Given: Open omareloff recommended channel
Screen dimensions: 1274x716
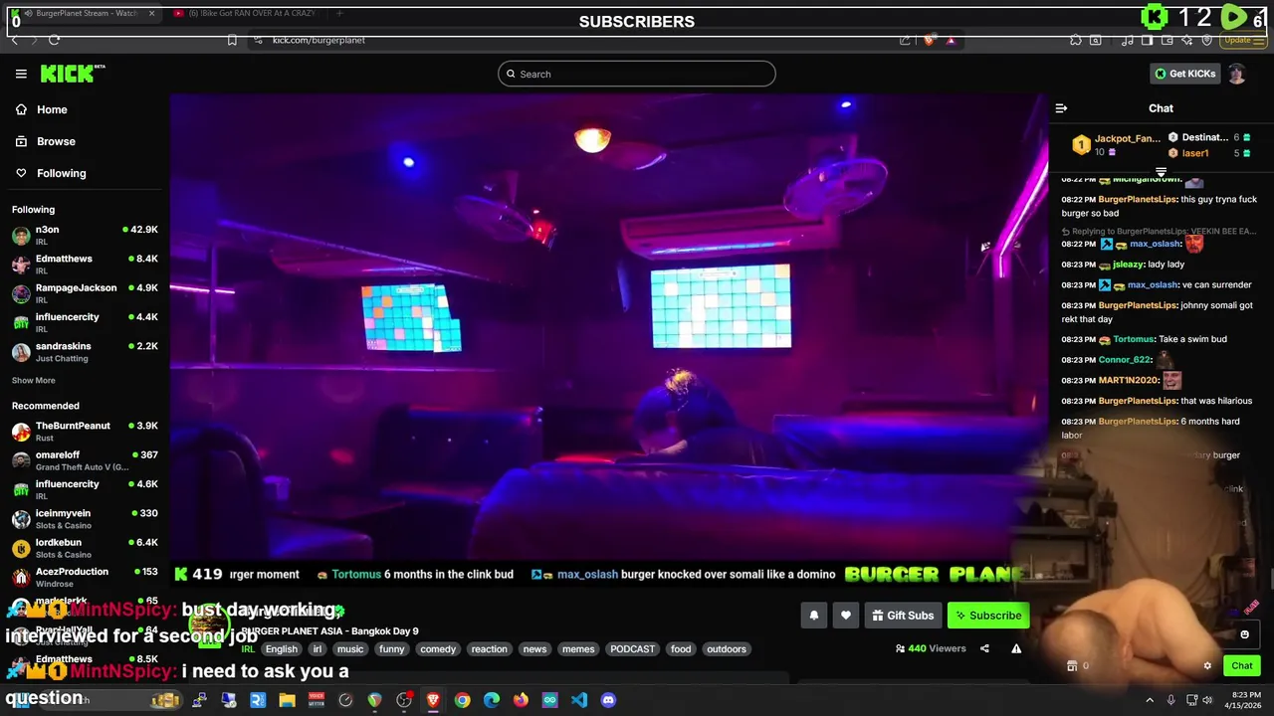Looking at the screenshot, I should coord(85,459).
